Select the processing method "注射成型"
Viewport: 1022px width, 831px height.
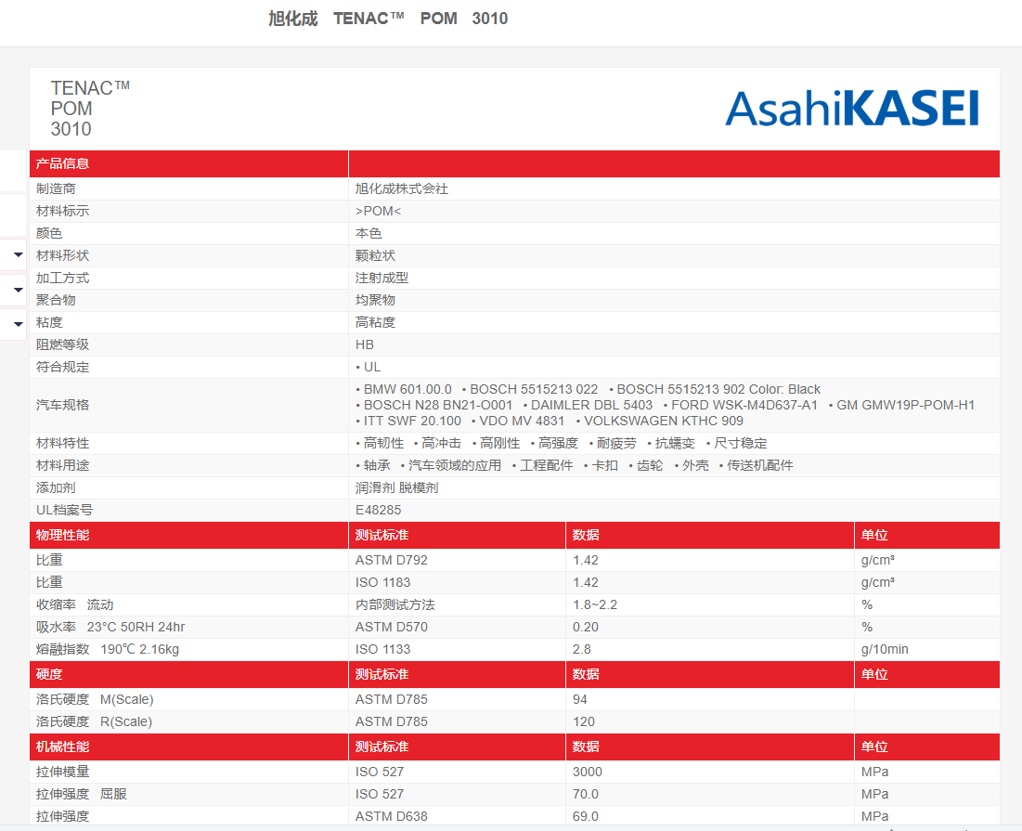point(382,278)
